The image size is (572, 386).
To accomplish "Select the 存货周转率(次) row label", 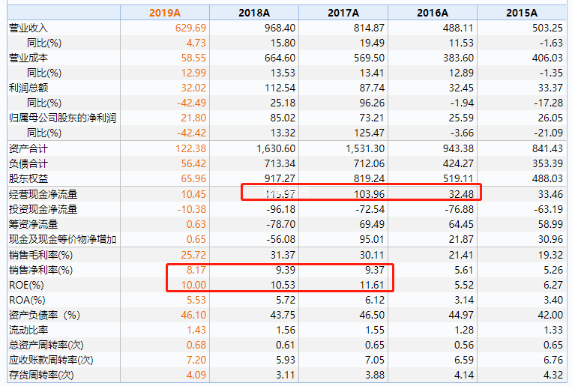I will [41, 375].
